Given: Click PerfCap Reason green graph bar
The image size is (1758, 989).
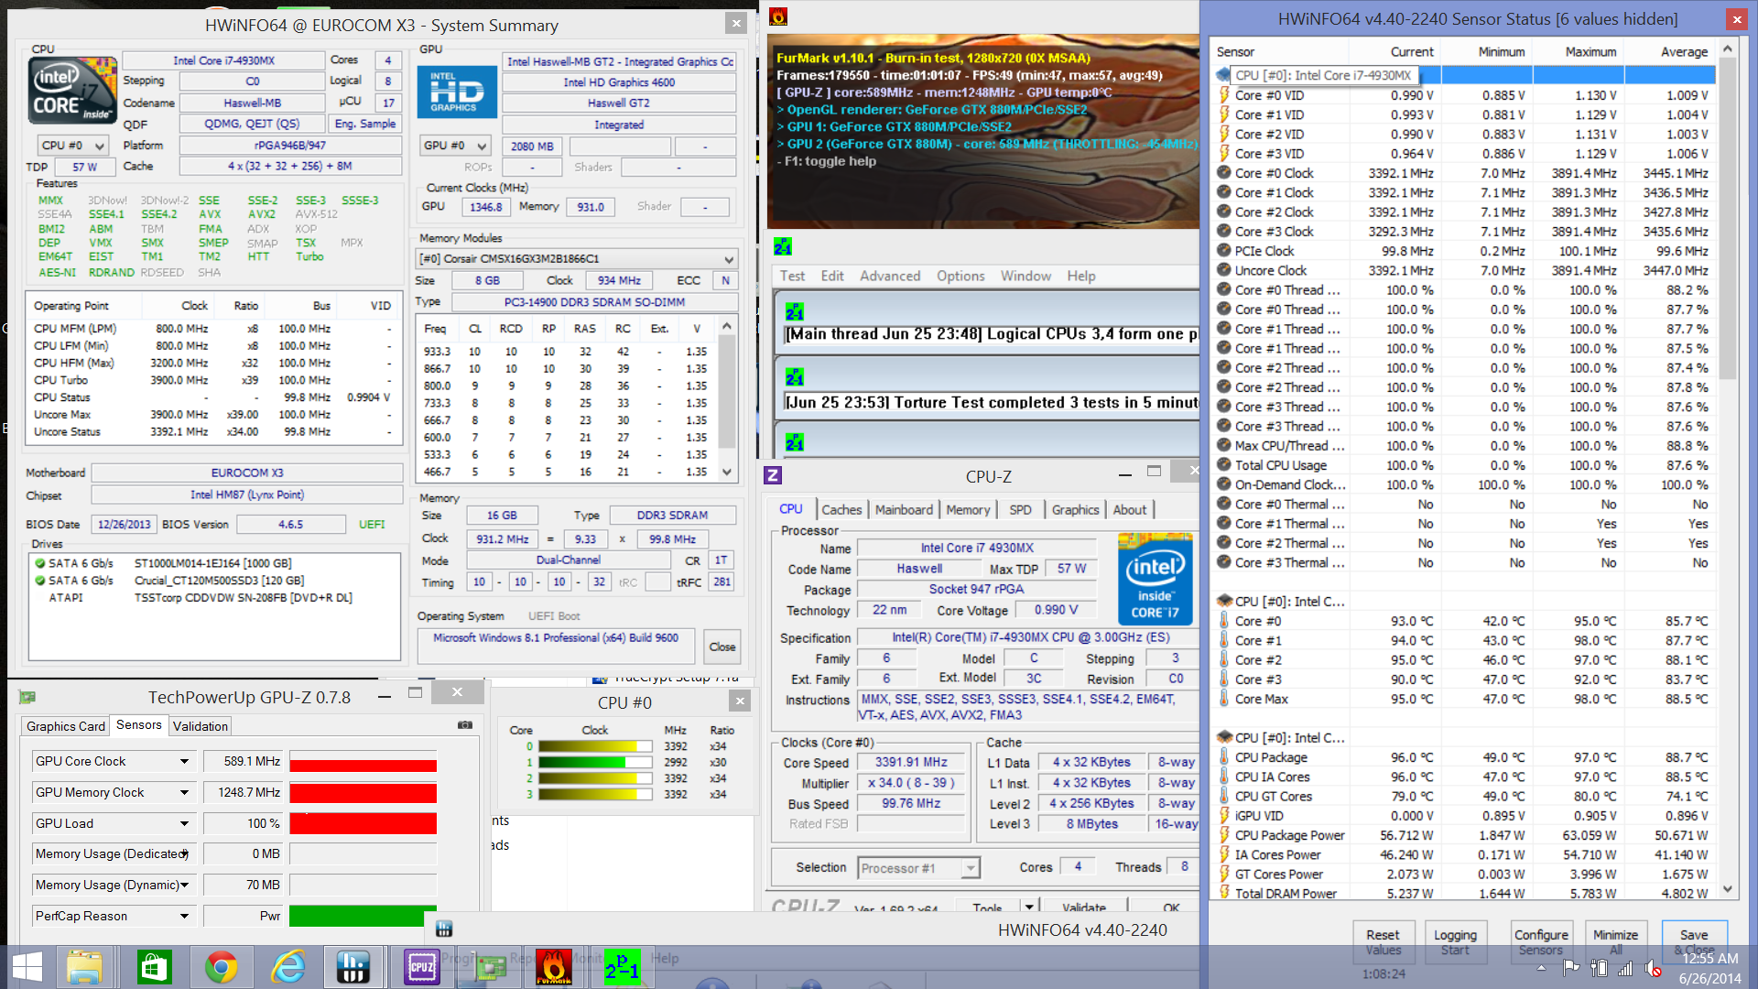Looking at the screenshot, I should 363,917.
